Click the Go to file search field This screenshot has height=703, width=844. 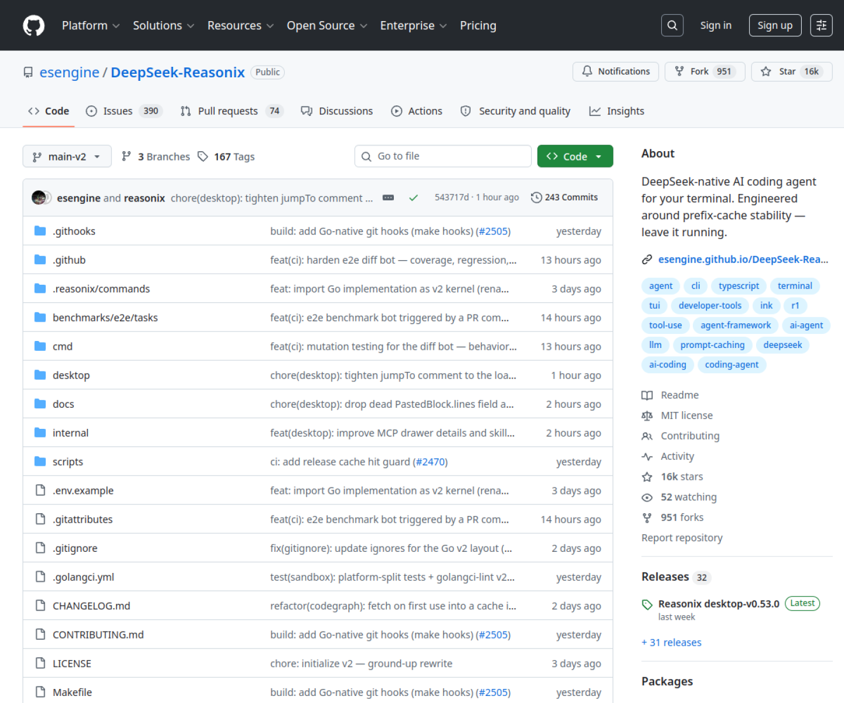click(x=443, y=156)
